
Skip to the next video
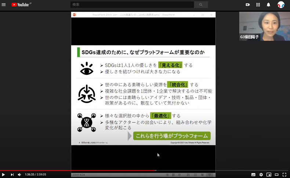(12, 174)
